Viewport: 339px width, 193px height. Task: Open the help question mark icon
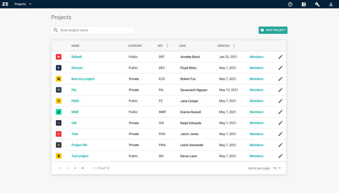(x=290, y=4)
